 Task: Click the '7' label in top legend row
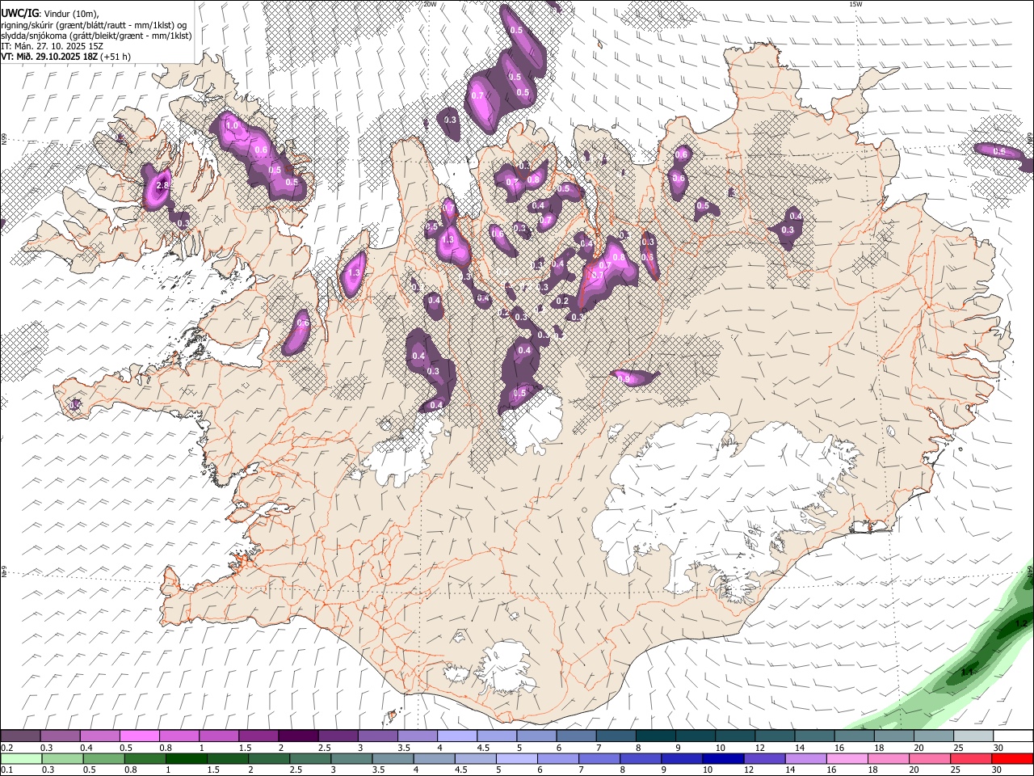point(599,748)
